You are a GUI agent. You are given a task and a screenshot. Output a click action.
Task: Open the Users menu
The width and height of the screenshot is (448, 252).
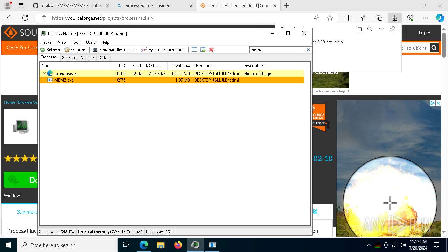coord(91,42)
